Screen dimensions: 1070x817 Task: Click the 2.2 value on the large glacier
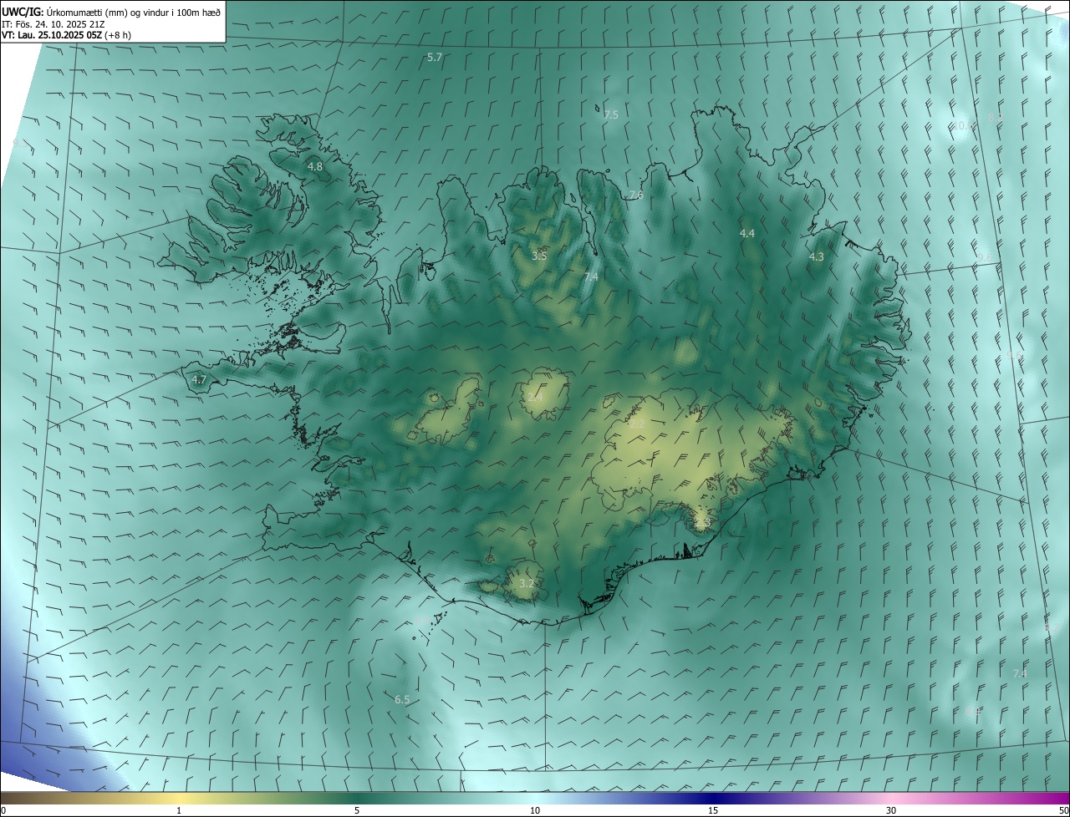(637, 424)
